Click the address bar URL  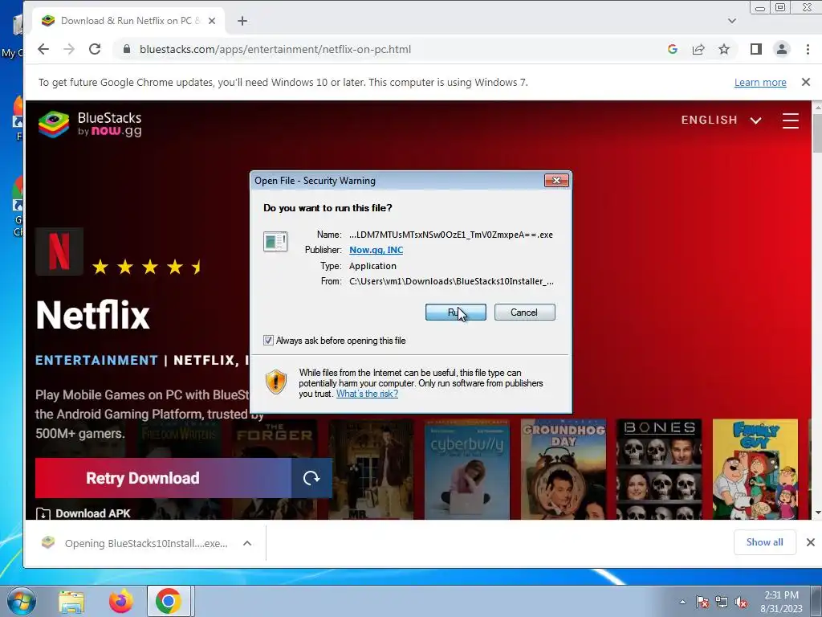coord(275,49)
